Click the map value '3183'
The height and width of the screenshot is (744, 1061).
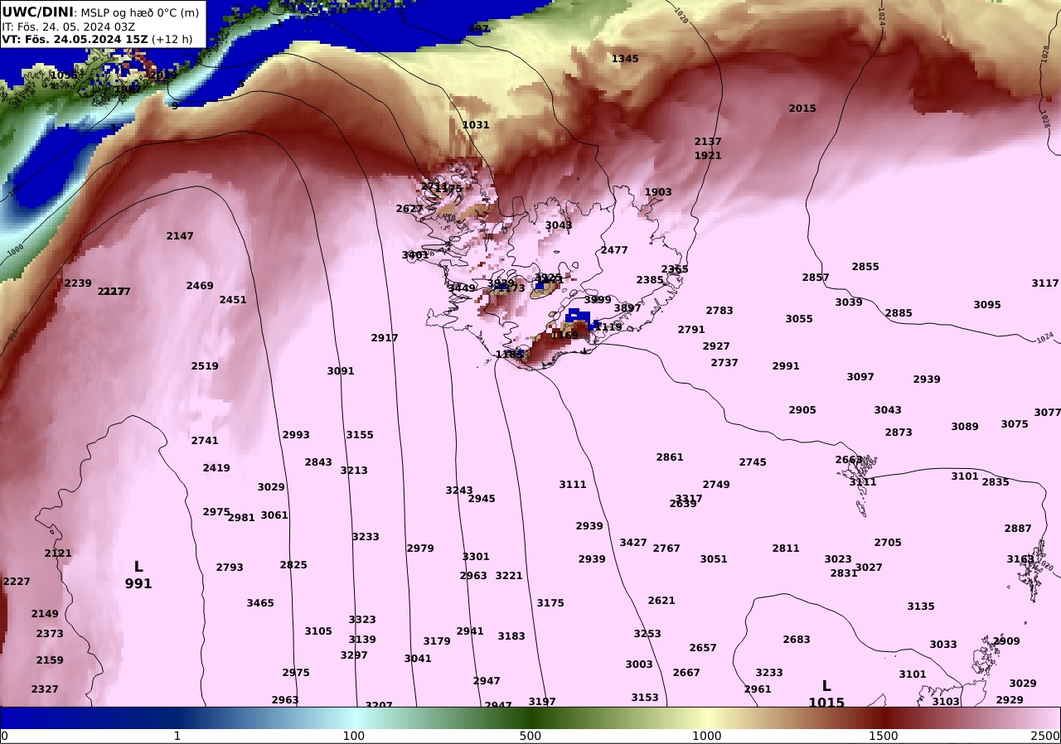click(x=511, y=636)
